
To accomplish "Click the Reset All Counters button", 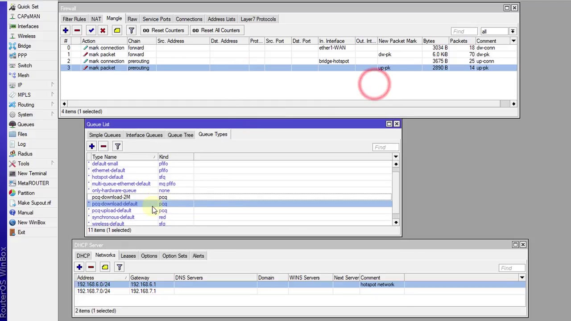I will coord(216,30).
